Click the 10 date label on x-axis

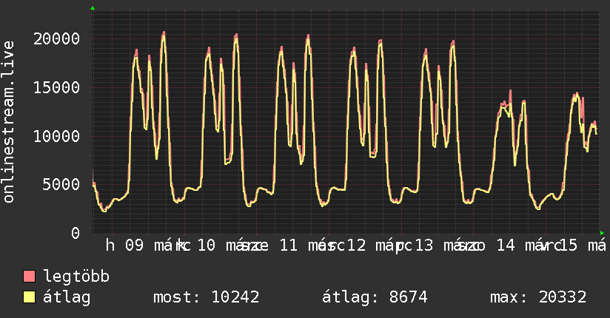pyautogui.click(x=207, y=246)
